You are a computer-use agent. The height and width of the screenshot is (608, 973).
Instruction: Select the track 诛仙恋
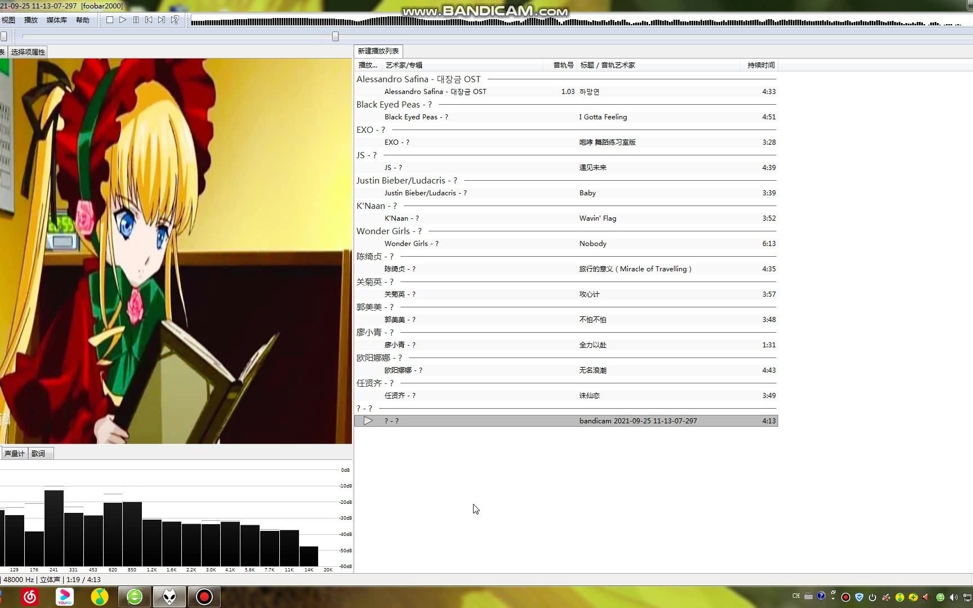pos(566,396)
